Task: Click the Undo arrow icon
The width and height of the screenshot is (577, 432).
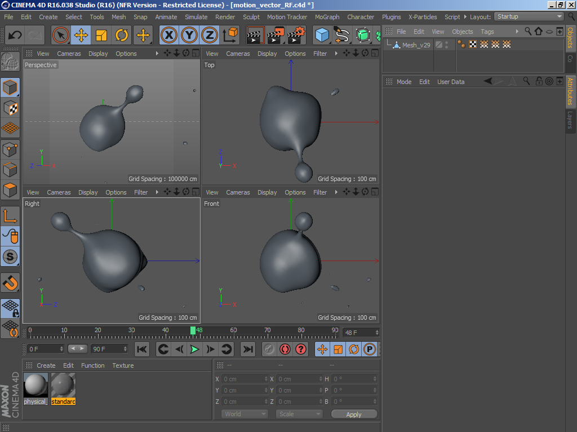Action: [15, 36]
